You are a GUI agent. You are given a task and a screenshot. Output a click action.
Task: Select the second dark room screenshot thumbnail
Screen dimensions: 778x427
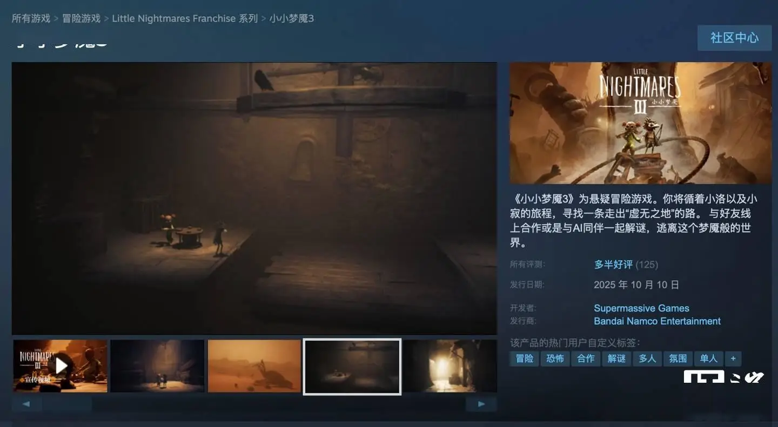coord(157,365)
